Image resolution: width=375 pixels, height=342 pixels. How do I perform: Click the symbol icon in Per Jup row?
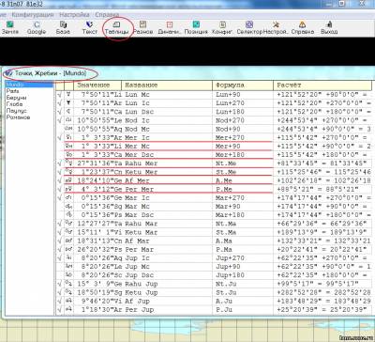[x=68, y=310]
